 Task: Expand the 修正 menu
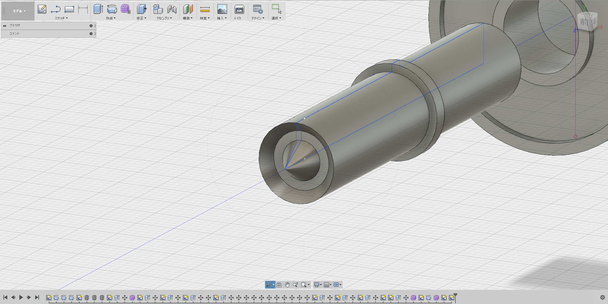[x=142, y=18]
